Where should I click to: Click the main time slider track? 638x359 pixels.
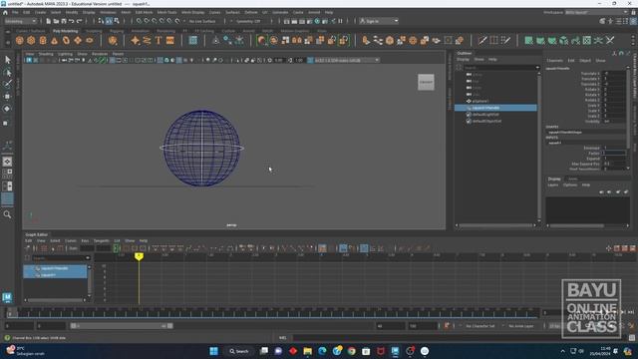(x=272, y=312)
